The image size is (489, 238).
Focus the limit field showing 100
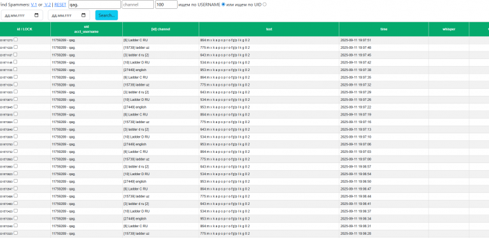pyautogui.click(x=166, y=4)
